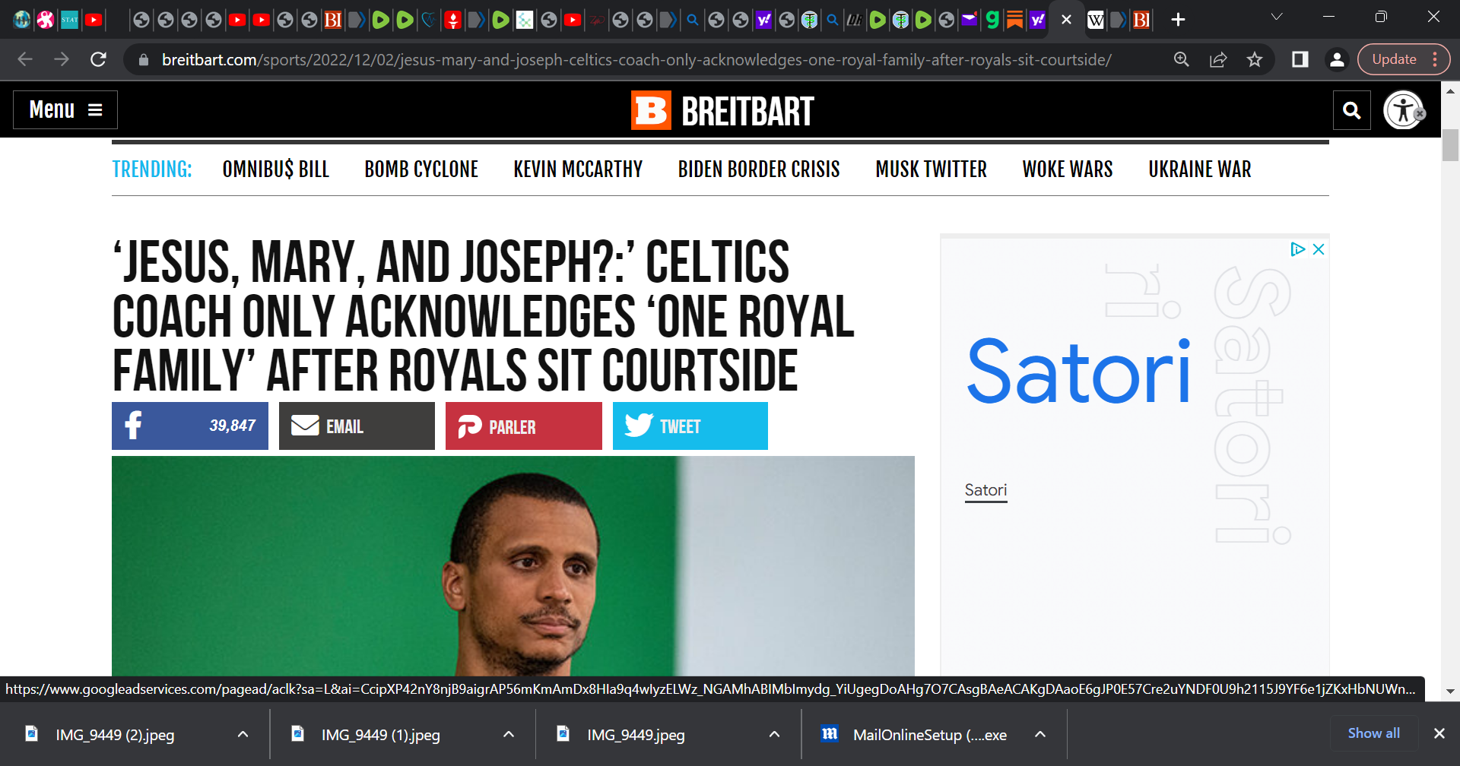
Task: Close the Satori advertisement
Action: 1319,249
